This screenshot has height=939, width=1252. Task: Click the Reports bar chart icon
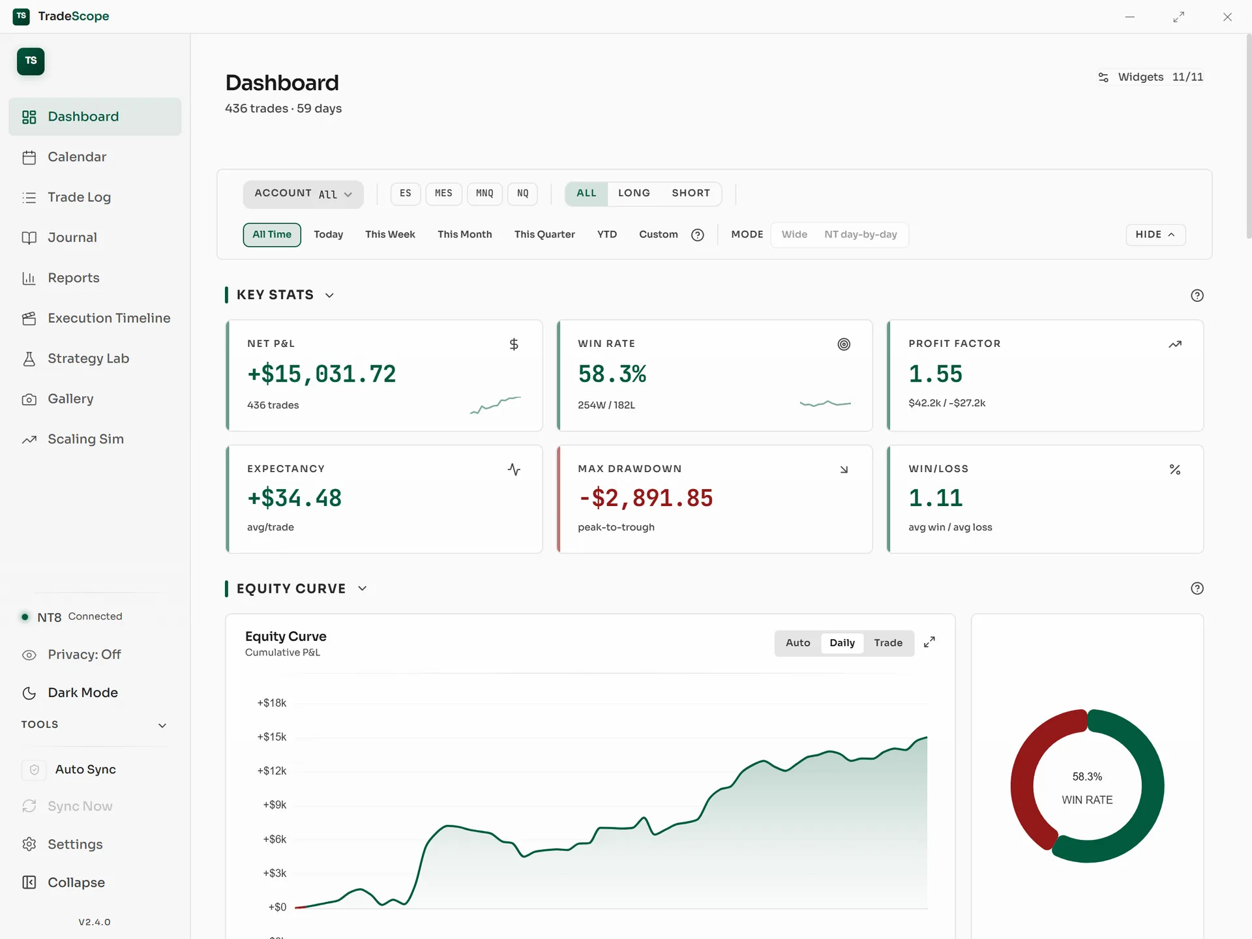pyautogui.click(x=29, y=278)
